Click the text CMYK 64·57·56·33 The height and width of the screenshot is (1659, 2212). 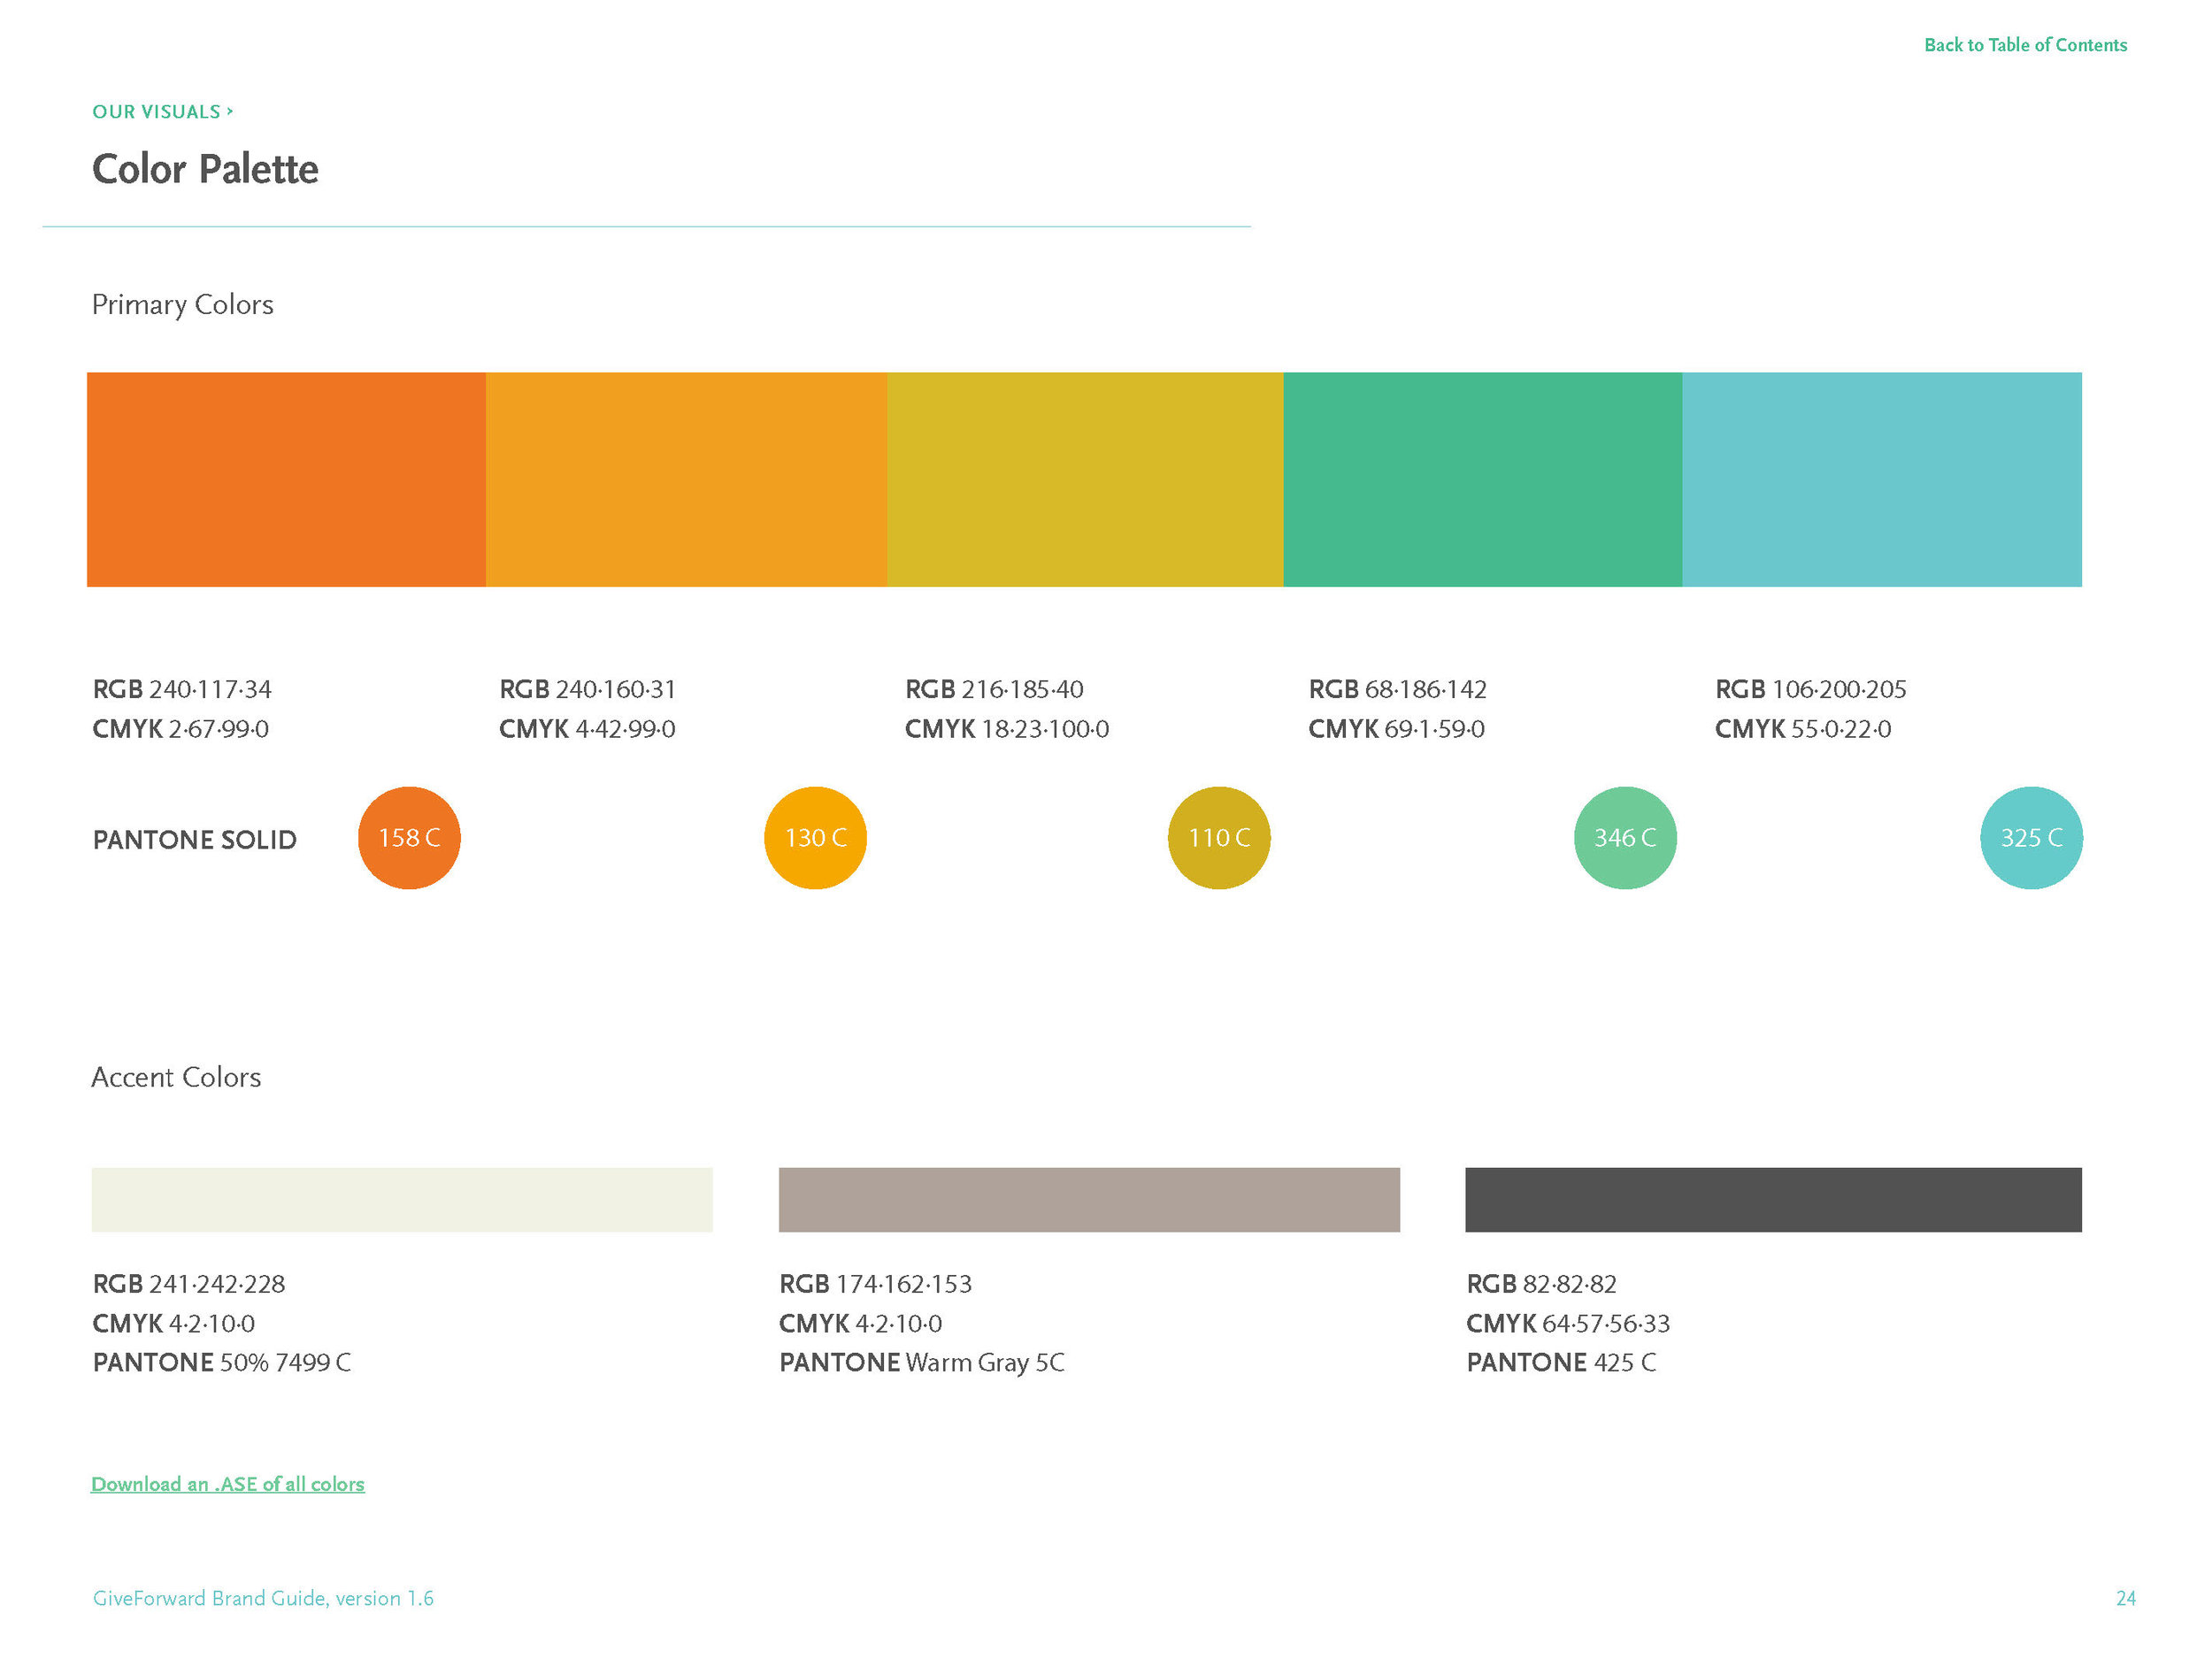click(x=1568, y=1324)
